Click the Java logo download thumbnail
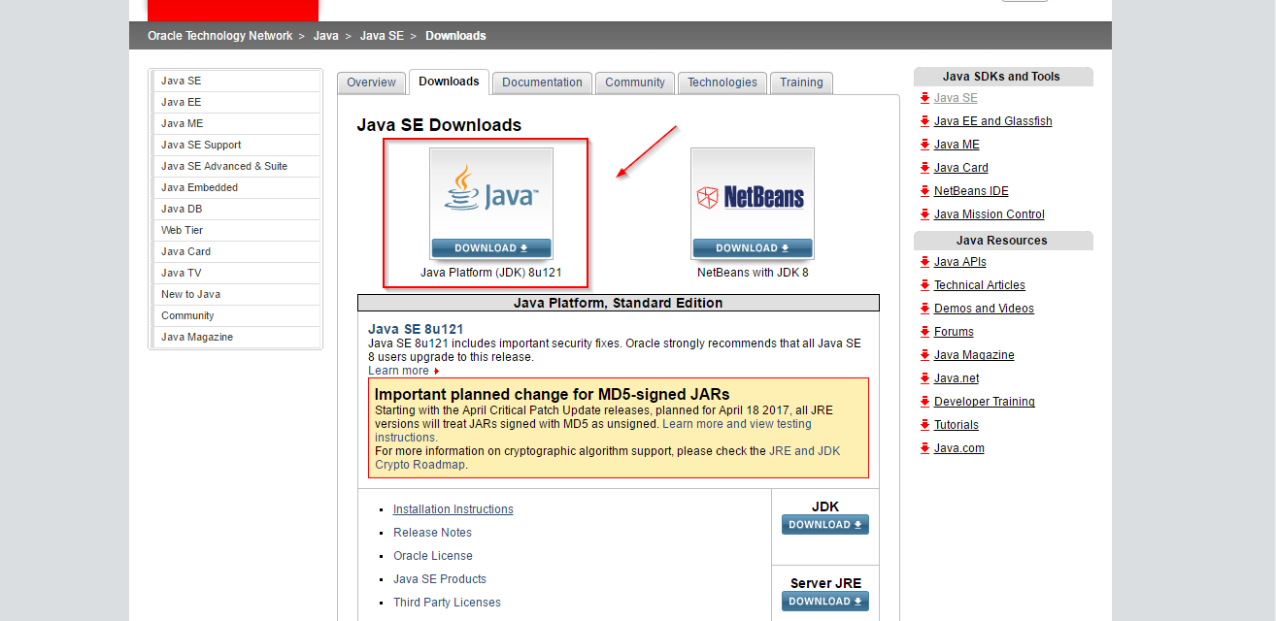 491,204
